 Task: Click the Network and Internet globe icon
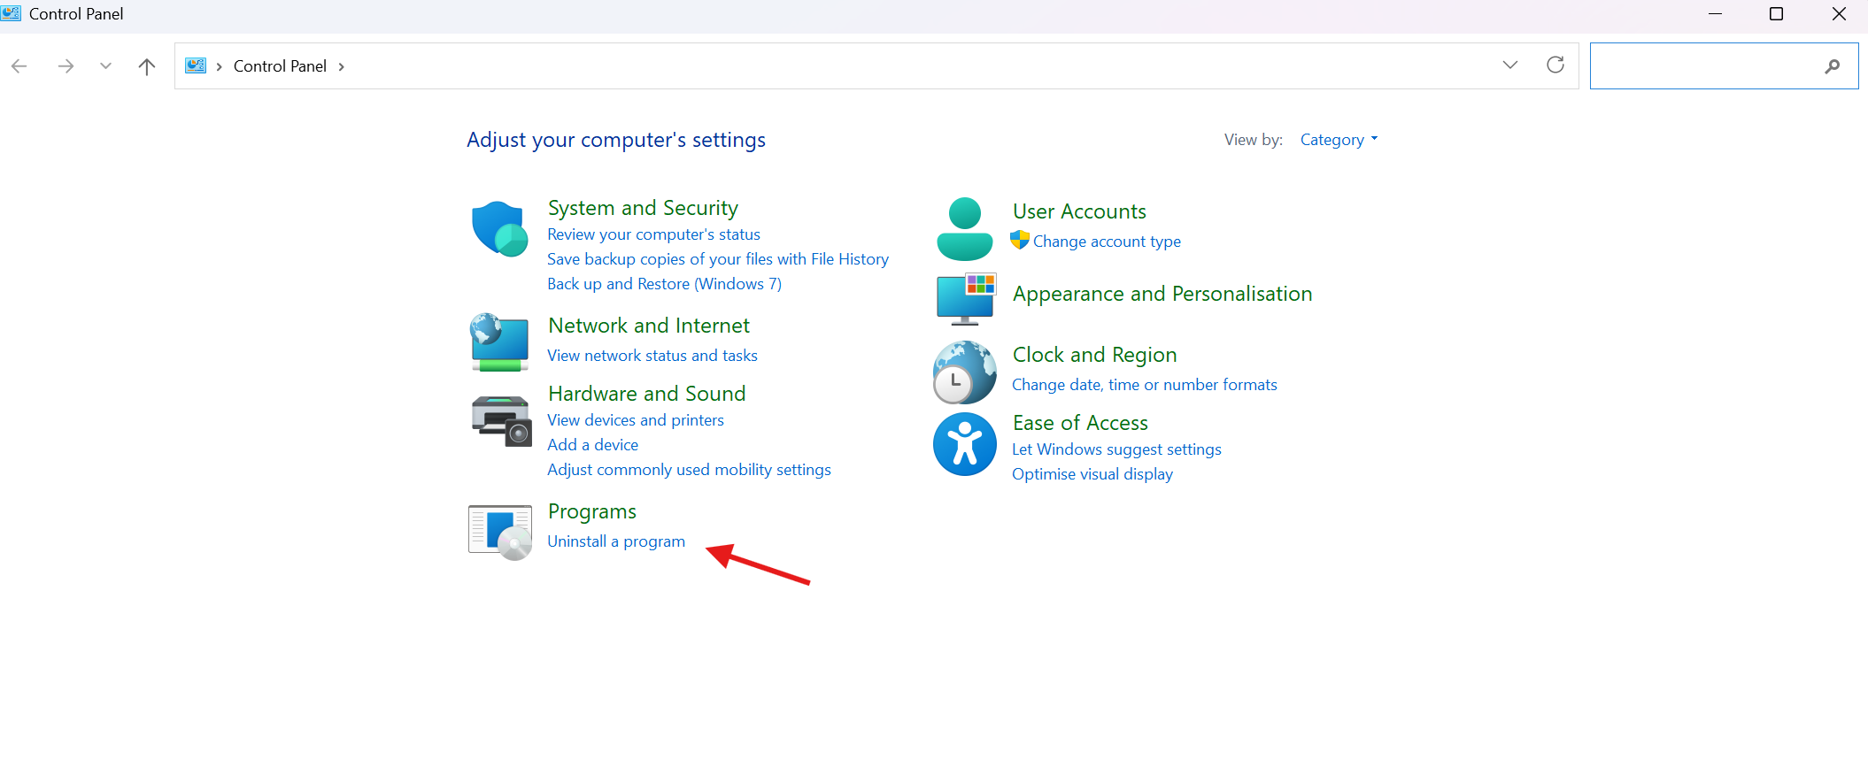pos(499,342)
